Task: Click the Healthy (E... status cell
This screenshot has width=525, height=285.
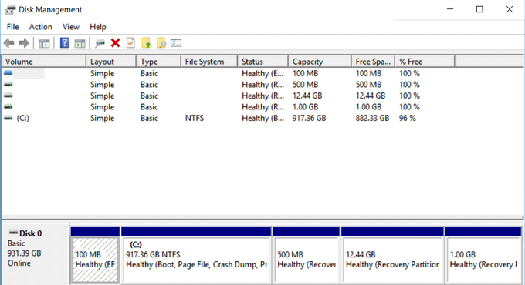Action: (262, 73)
